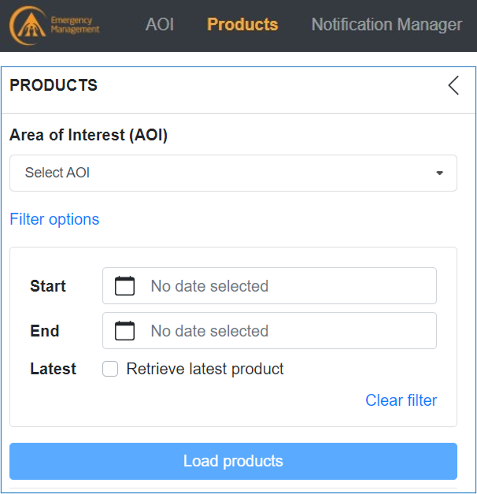
Task: Enable the Retrieve latest product checkbox
Action: [x=110, y=369]
